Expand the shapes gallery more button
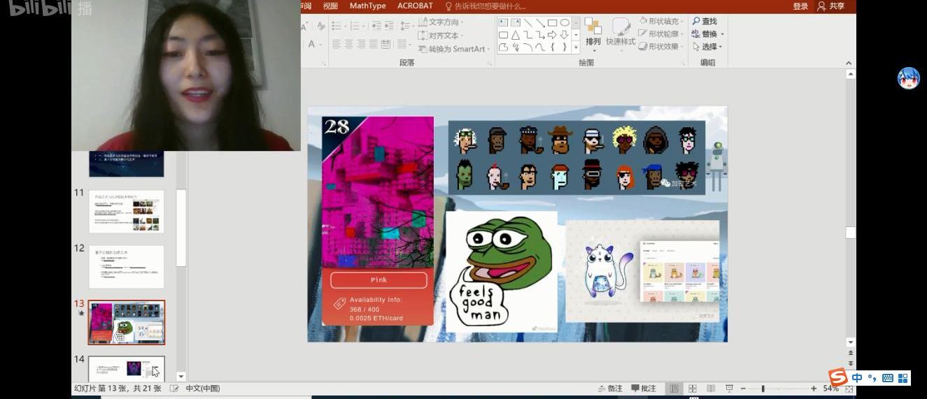The height and width of the screenshot is (399, 927). tap(576, 48)
